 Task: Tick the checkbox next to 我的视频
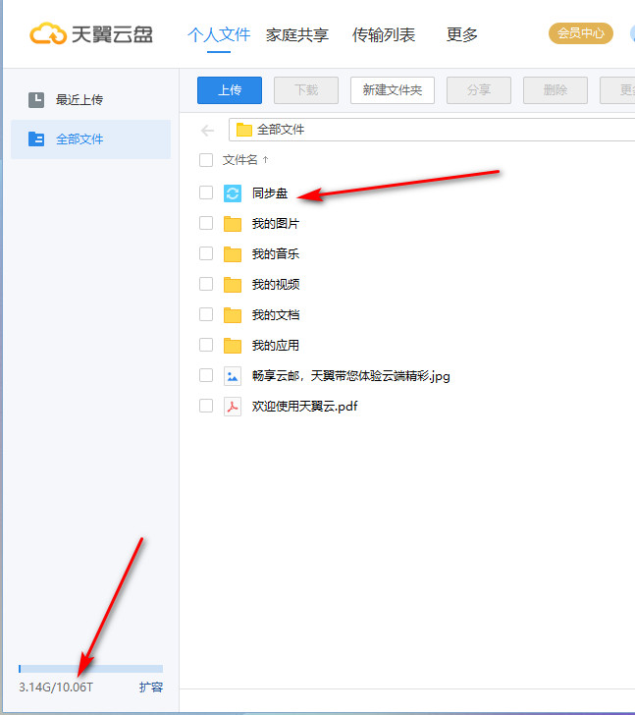point(206,284)
